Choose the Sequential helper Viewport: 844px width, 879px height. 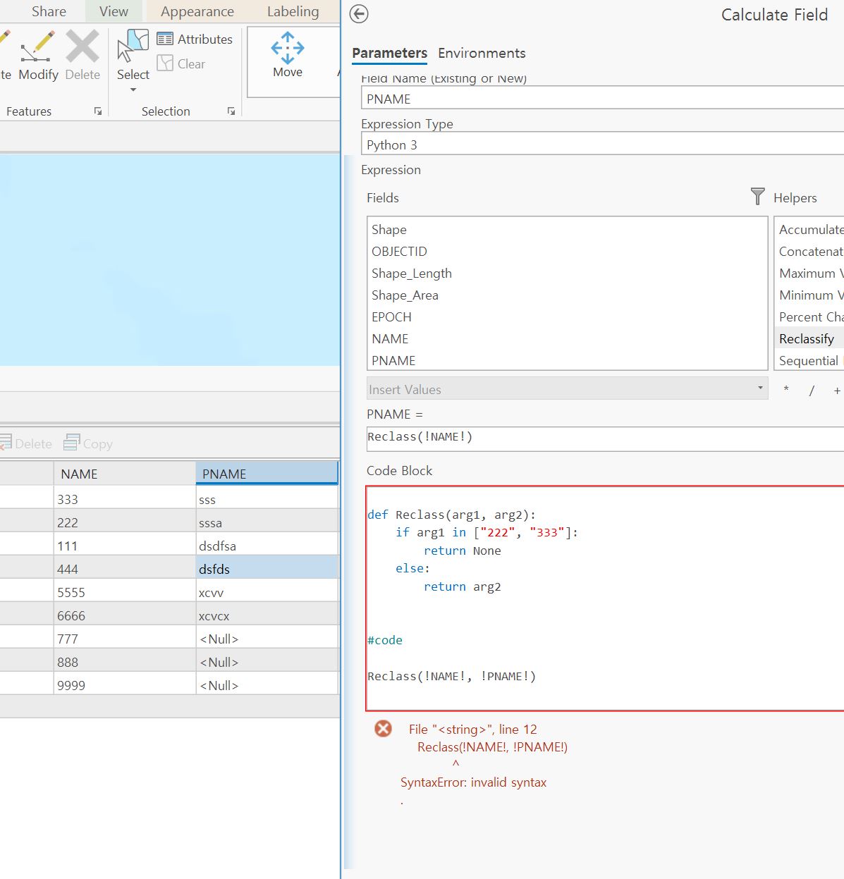[x=809, y=361]
